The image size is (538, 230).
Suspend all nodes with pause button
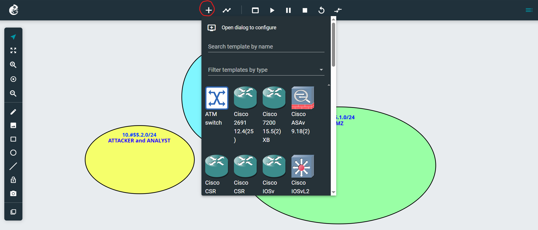pos(288,10)
